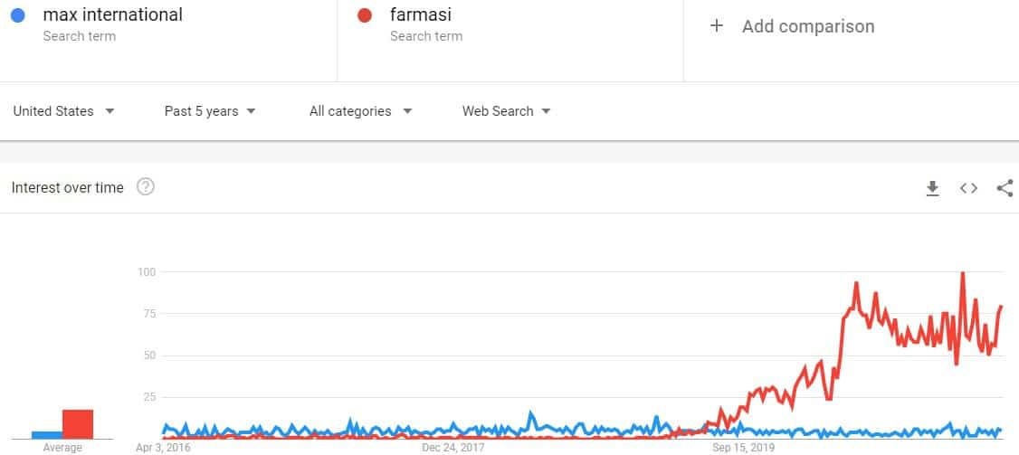Select the red dot for farmasi
The image size is (1019, 455).
(x=365, y=15)
